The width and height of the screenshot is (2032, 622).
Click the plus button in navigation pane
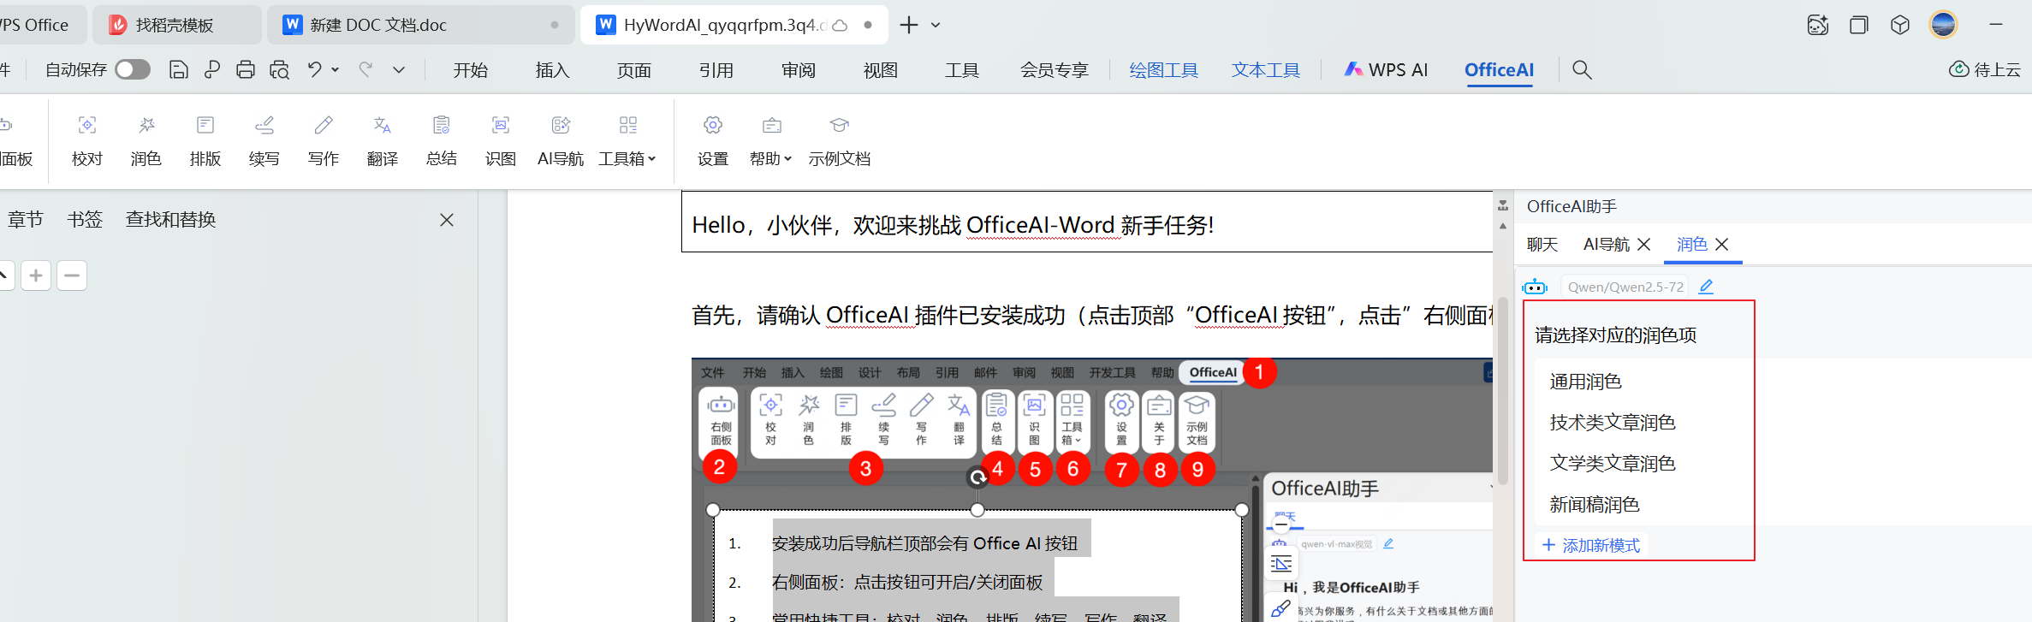click(x=36, y=275)
